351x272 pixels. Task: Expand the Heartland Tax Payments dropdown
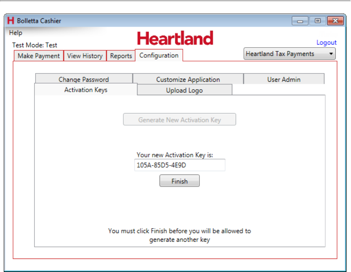290,54
